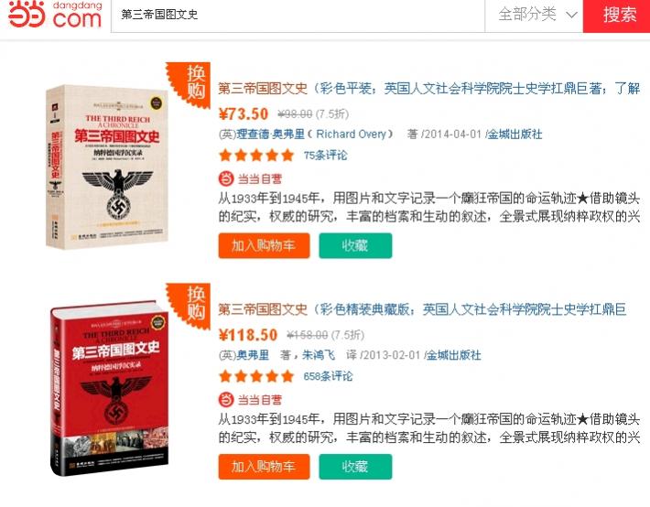Open the 彩色平装 book title link
Viewport: 650px width, 507px height.
(429, 88)
